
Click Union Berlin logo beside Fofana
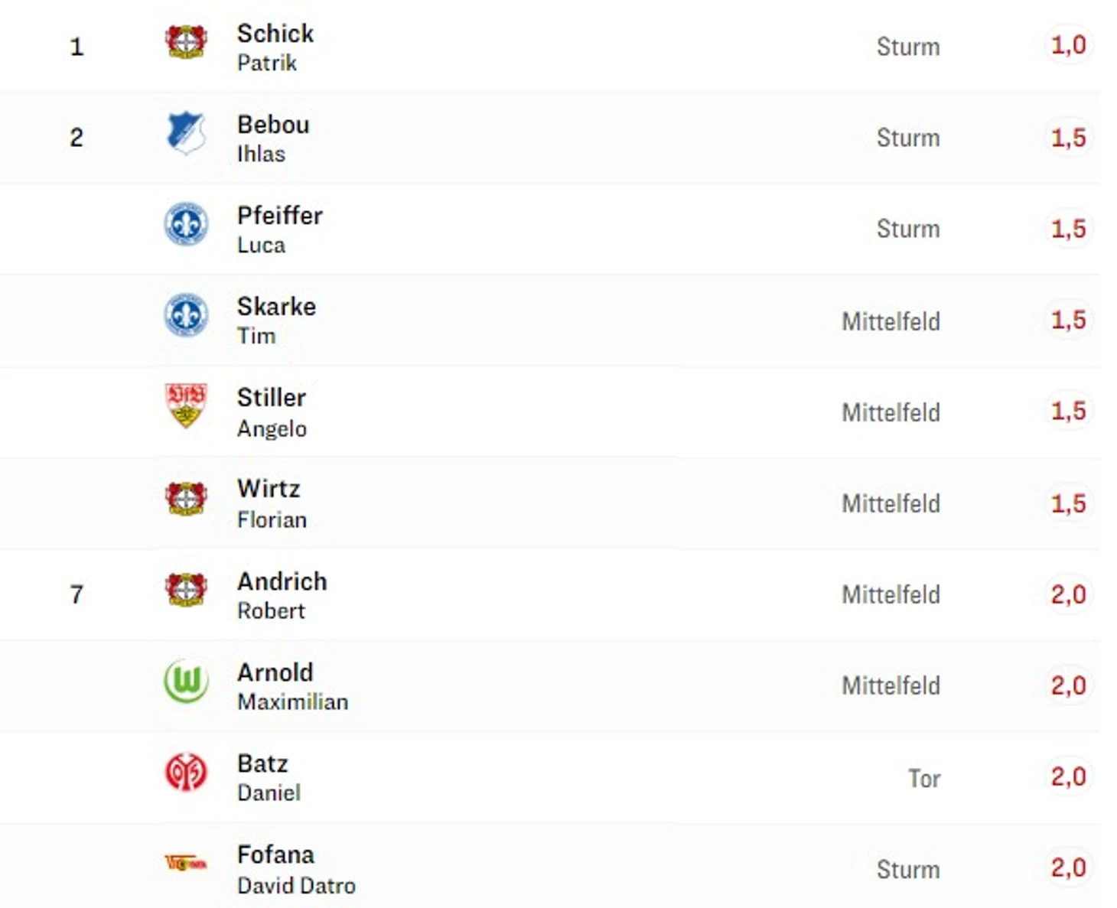pyautogui.click(x=186, y=863)
